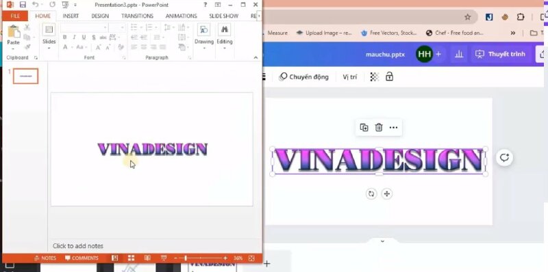Click the Undo arrow in PowerPoint
This screenshot has height=272, width=548.
[35, 5]
